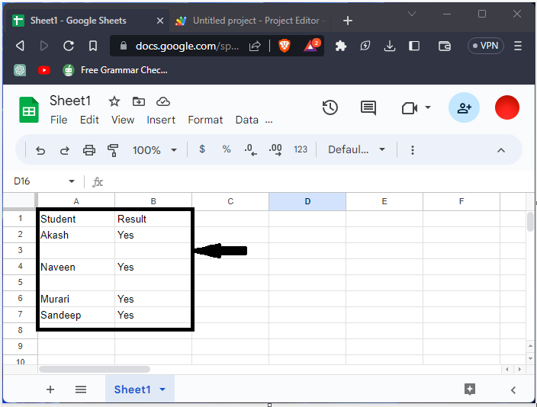Open the Sheet1 tab options arrow

[162, 389]
